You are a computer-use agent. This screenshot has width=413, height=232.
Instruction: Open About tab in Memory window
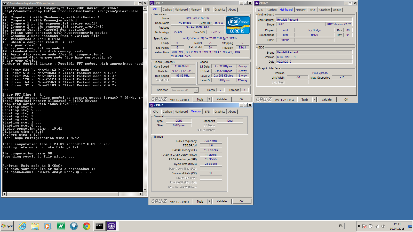[x=232, y=112]
